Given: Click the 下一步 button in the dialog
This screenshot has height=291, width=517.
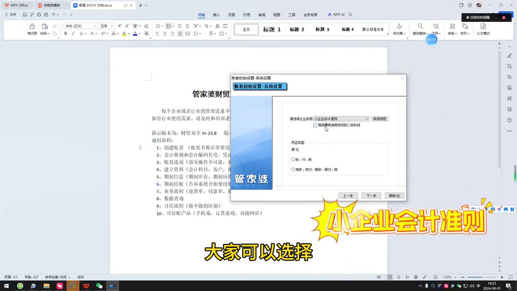Looking at the screenshot, I should tap(371, 196).
